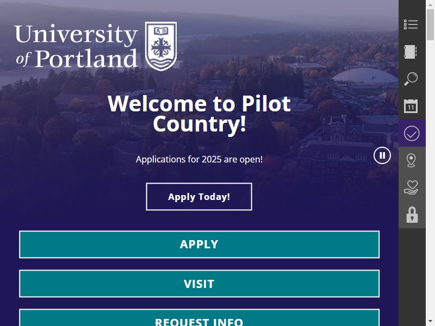Open search with the magnifying glass icon
Viewport: 435px width, 326px height.
[x=411, y=79]
